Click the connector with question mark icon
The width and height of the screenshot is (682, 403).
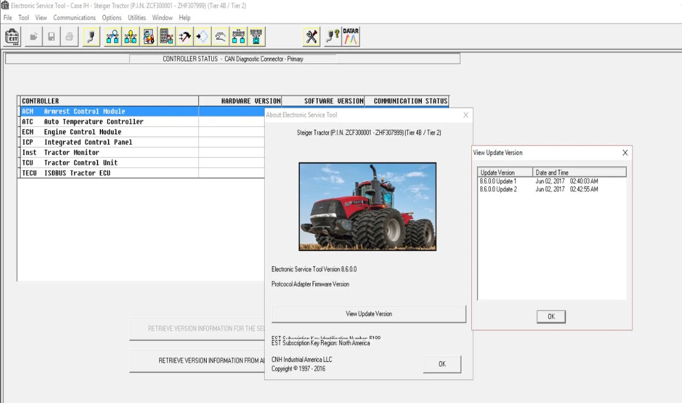click(x=332, y=37)
